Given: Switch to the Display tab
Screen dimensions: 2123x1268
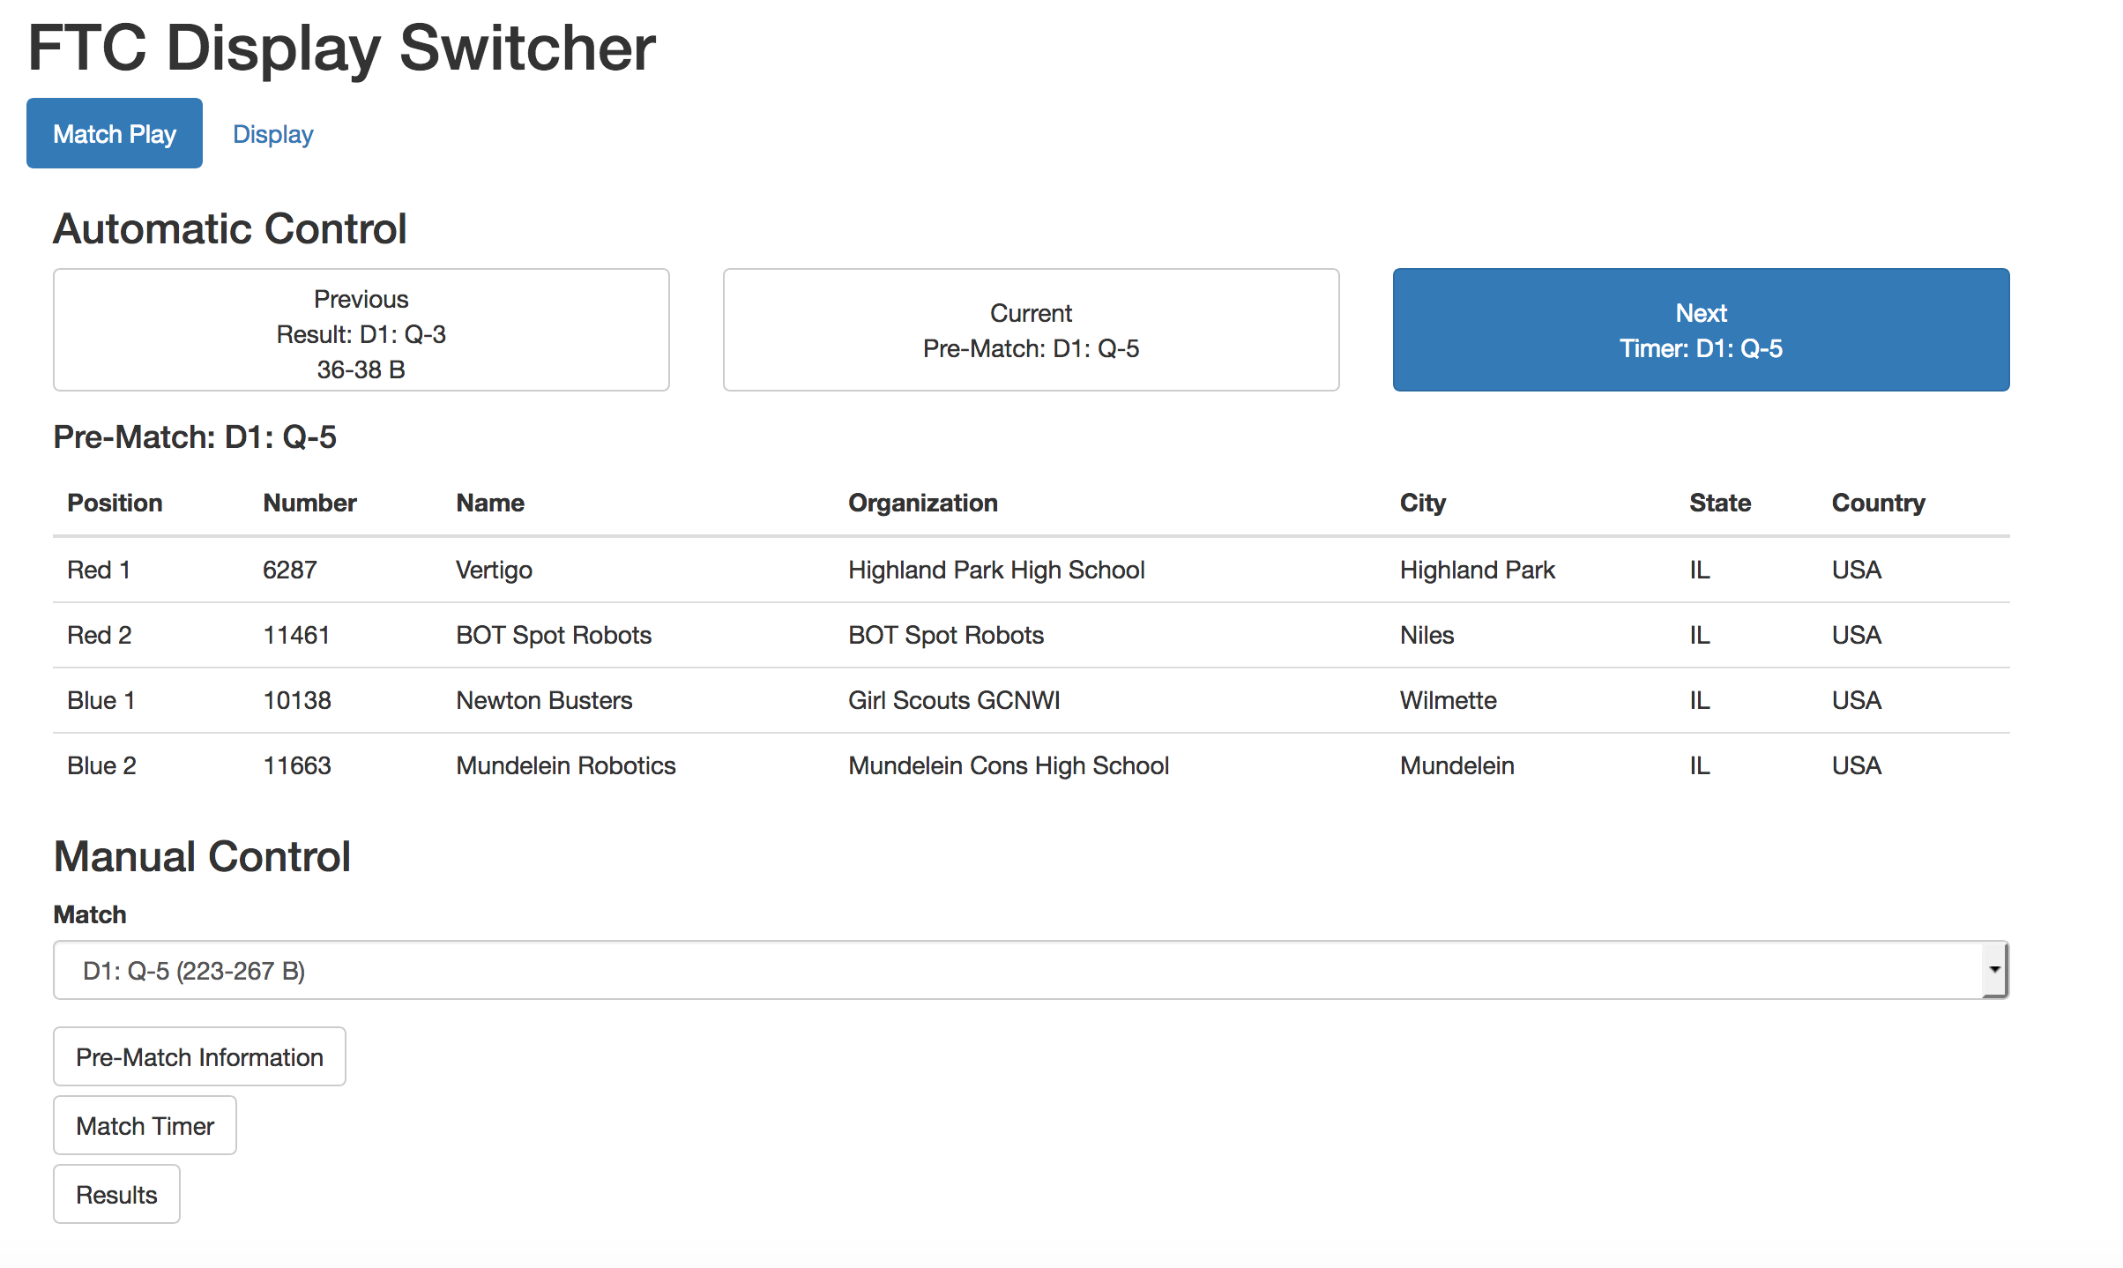Looking at the screenshot, I should [x=272, y=134].
